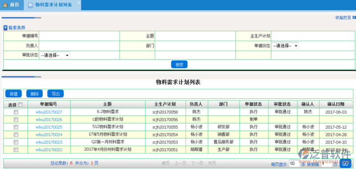Click the GO page jump button

[345, 164]
